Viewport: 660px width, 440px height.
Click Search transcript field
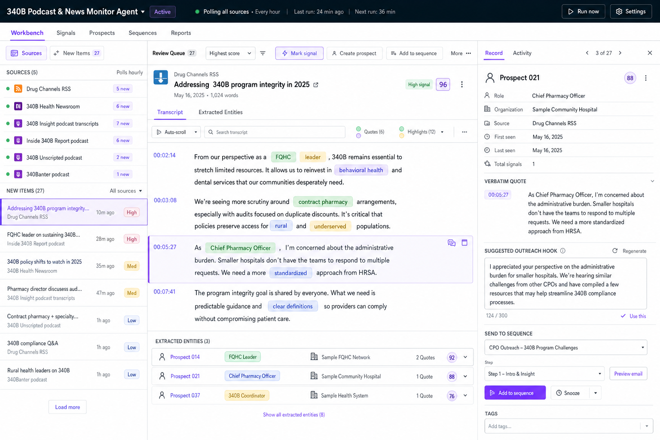(x=275, y=132)
